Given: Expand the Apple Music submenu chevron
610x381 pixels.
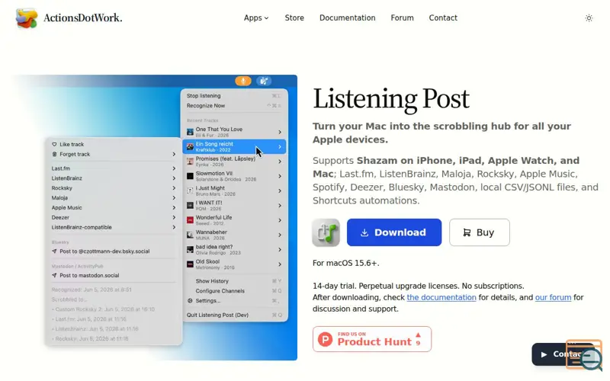Looking at the screenshot, I should [174, 207].
